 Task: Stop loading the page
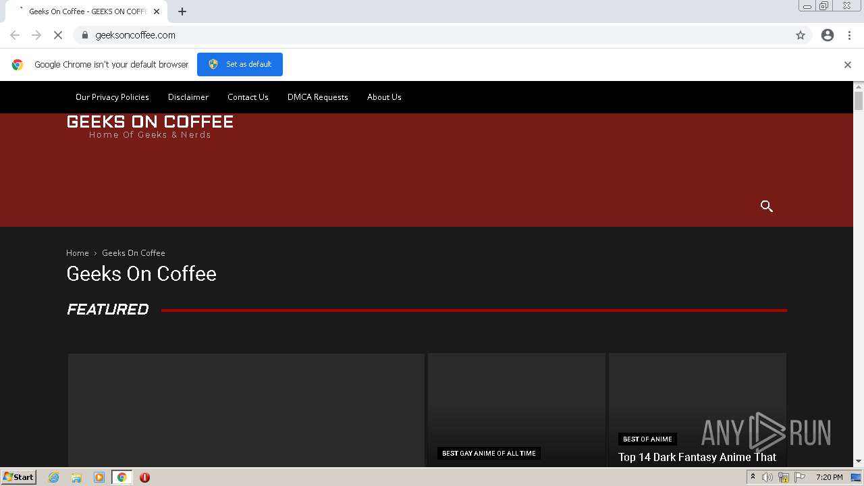(58, 35)
